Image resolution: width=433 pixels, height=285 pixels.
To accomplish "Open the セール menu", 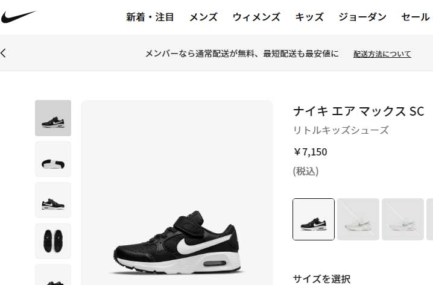I will click(x=416, y=17).
